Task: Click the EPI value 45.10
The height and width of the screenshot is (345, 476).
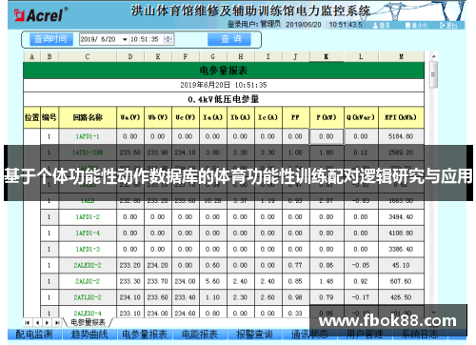Action: (x=401, y=266)
